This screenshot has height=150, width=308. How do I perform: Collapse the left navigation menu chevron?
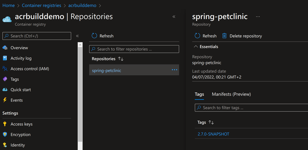[x=77, y=36]
